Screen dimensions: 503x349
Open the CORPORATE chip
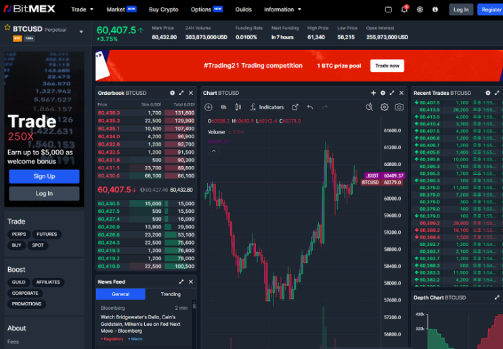click(x=25, y=293)
